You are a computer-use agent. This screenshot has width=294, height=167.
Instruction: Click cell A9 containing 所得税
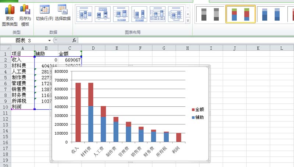[x=23, y=101]
